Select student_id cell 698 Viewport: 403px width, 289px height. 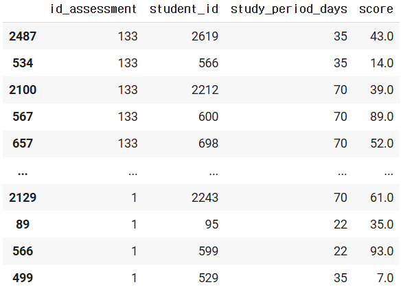point(209,143)
